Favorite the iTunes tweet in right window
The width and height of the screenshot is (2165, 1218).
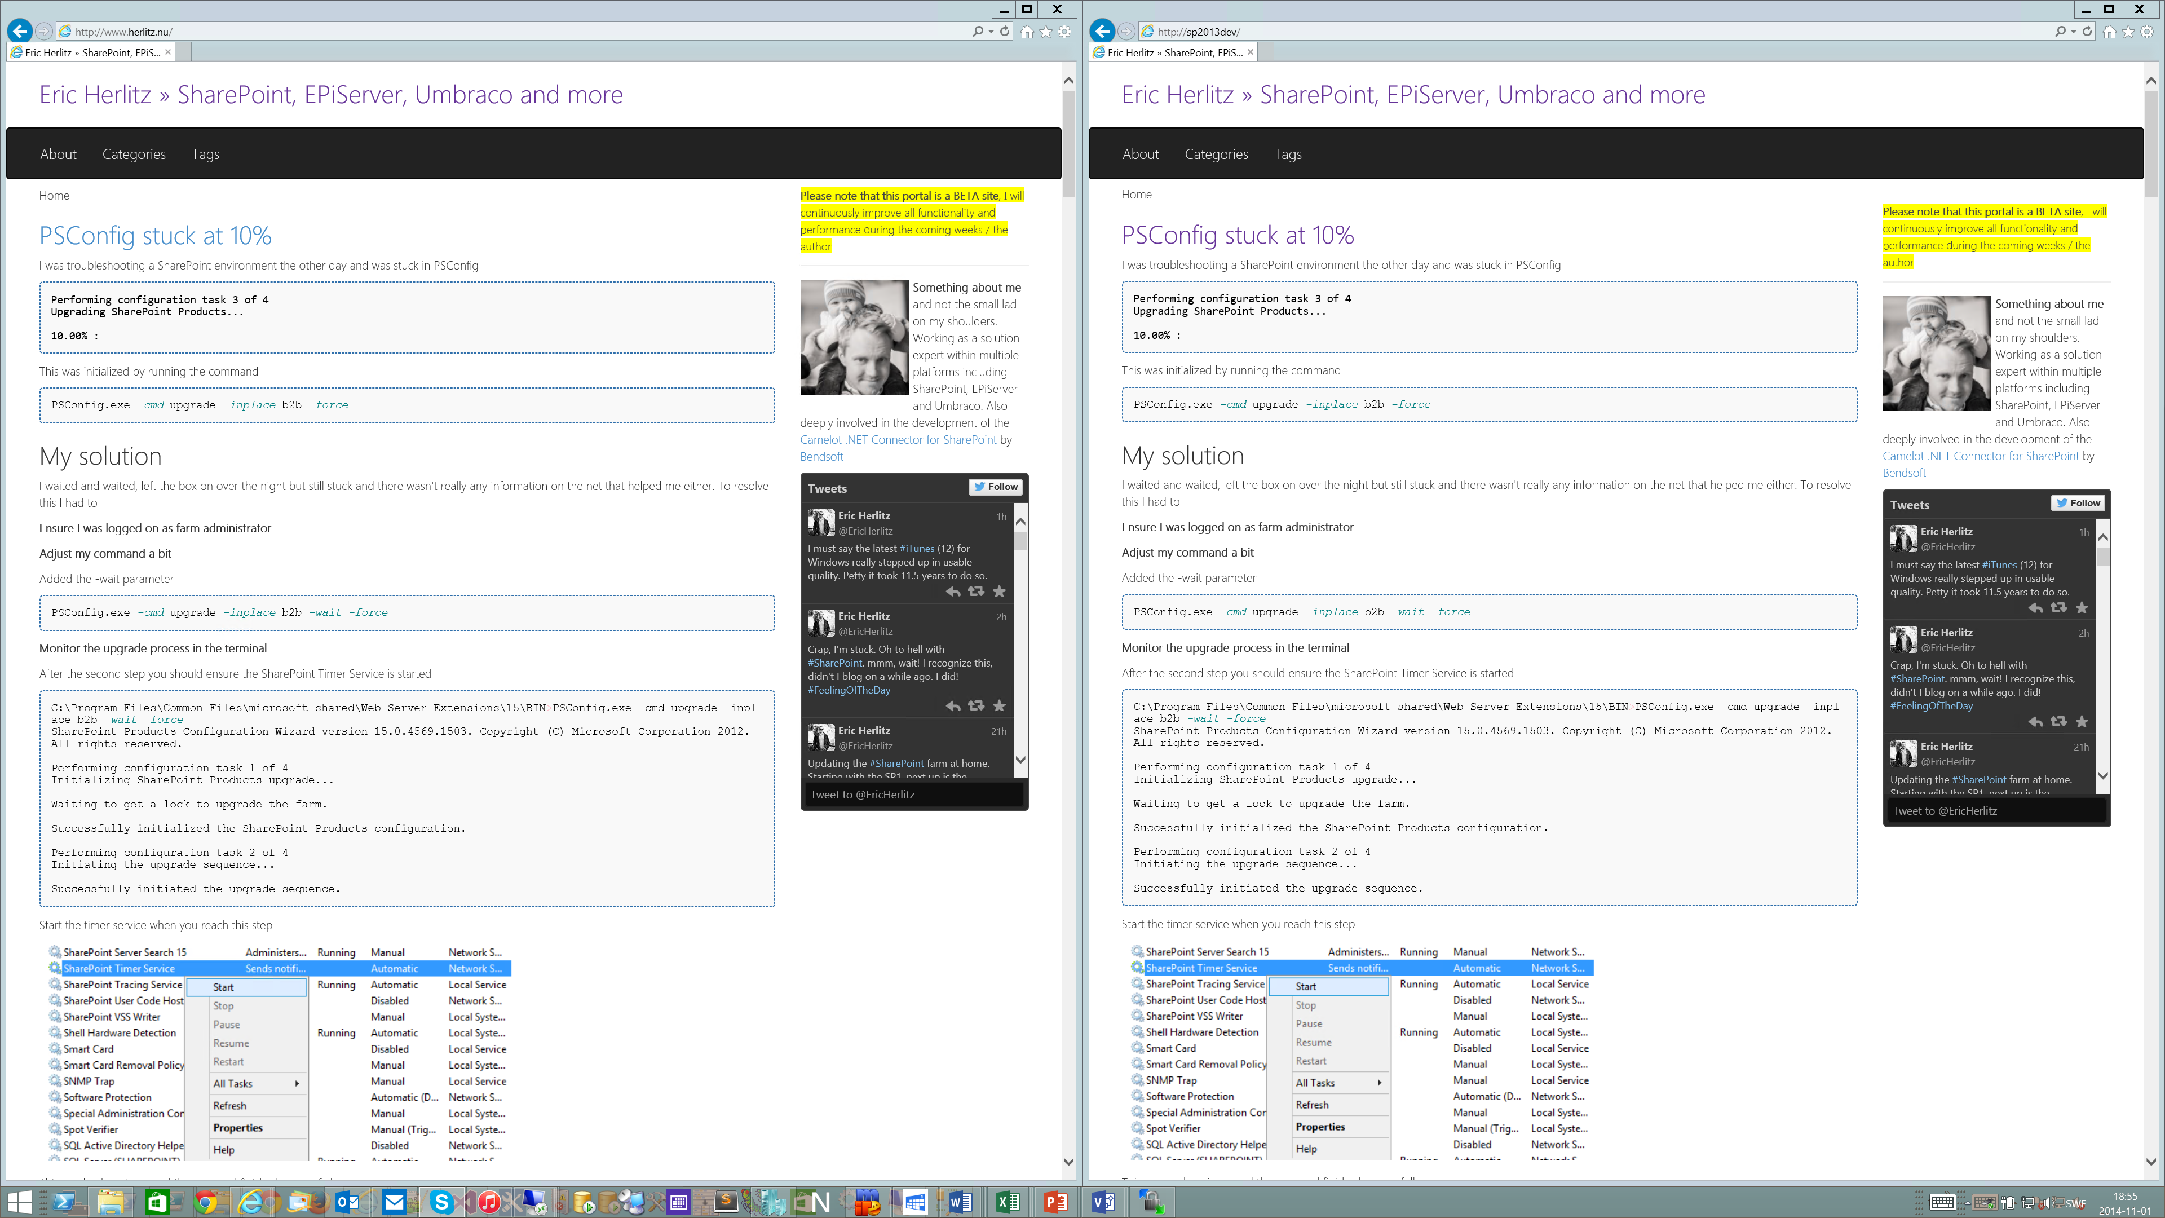tap(2082, 608)
